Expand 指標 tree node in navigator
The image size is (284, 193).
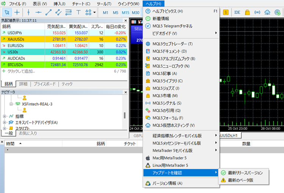[4, 116]
